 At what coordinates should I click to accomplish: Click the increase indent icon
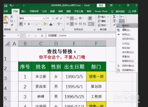tap(84, 24)
